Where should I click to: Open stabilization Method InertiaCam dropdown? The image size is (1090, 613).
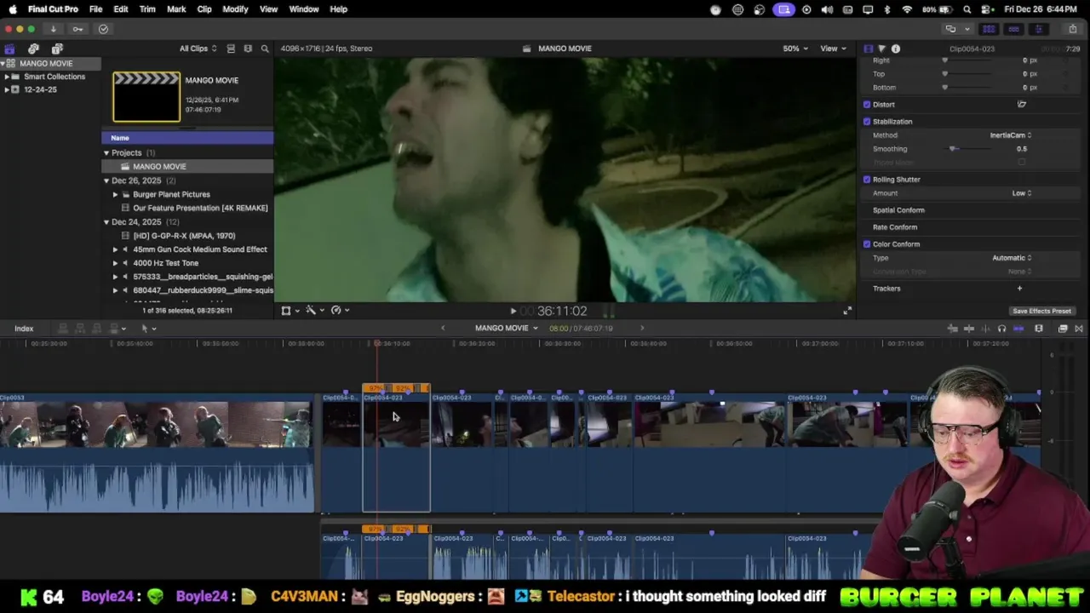click(x=1011, y=135)
